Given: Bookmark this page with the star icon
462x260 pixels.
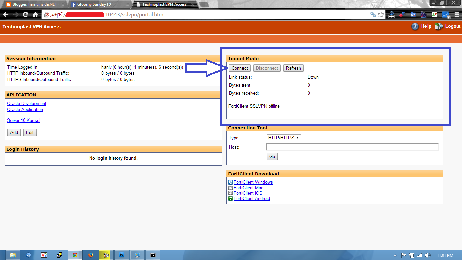Looking at the screenshot, I should point(381,15).
